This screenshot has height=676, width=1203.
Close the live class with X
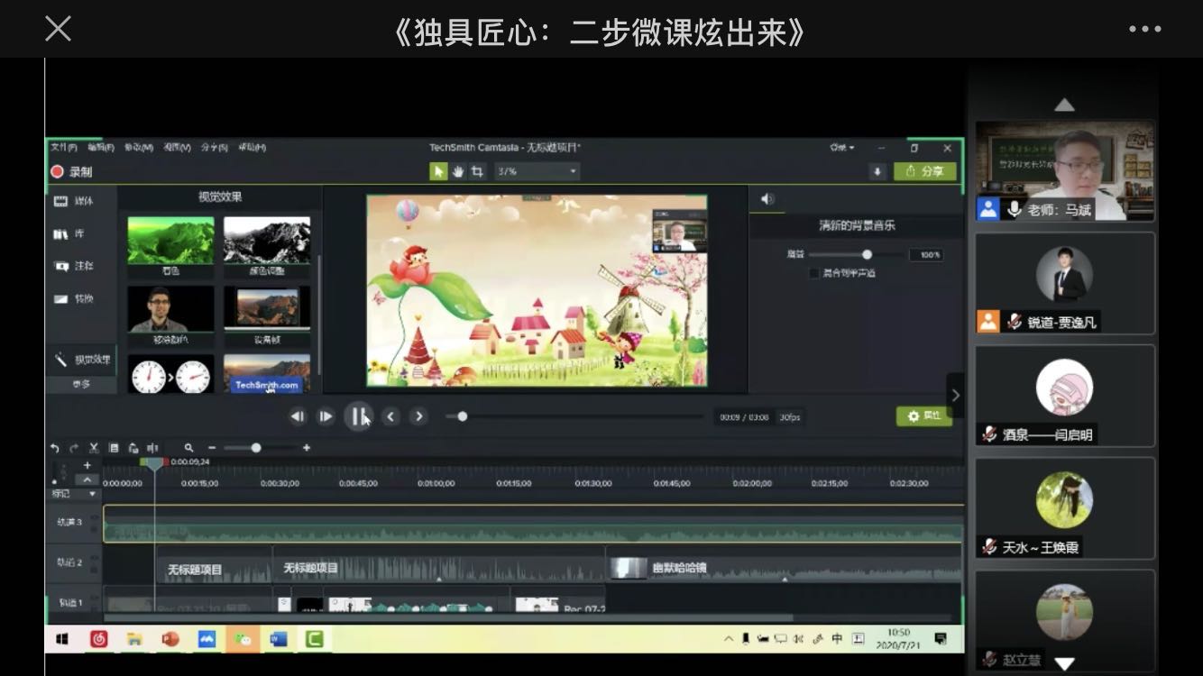tap(58, 29)
